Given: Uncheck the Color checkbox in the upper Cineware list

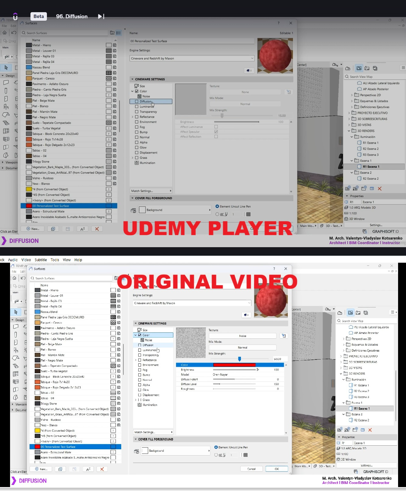Looking at the screenshot, I should point(137,91).
